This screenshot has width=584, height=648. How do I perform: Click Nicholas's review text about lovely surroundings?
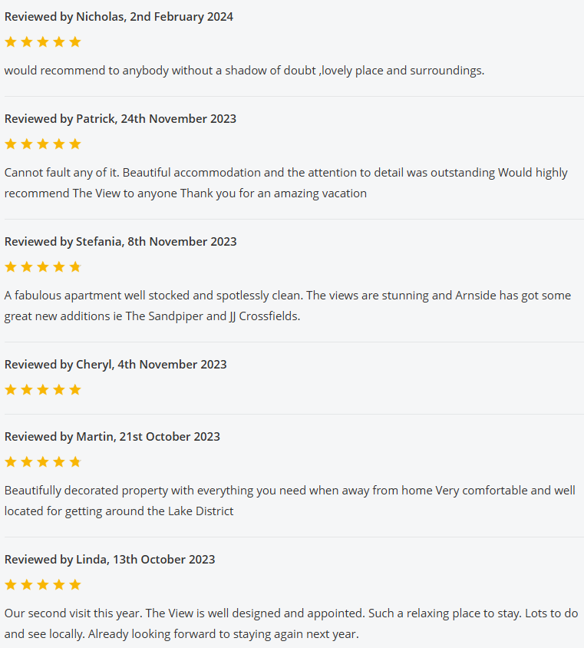point(244,71)
